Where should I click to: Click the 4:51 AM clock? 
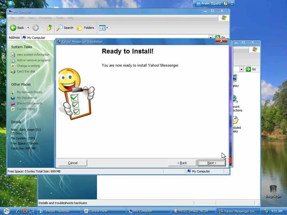click(277, 211)
